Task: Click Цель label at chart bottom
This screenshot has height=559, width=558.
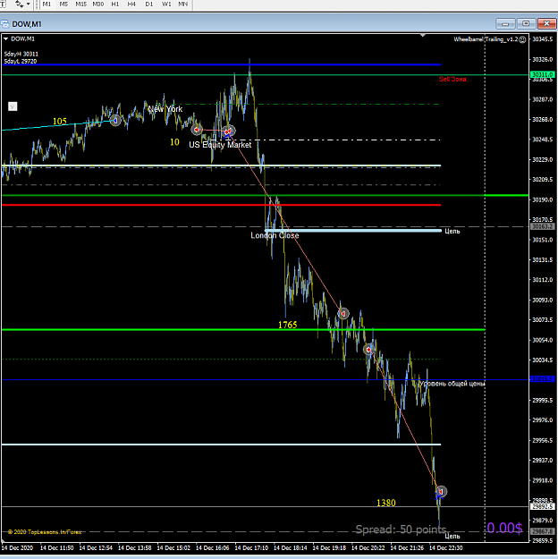Action: pyautogui.click(x=452, y=536)
